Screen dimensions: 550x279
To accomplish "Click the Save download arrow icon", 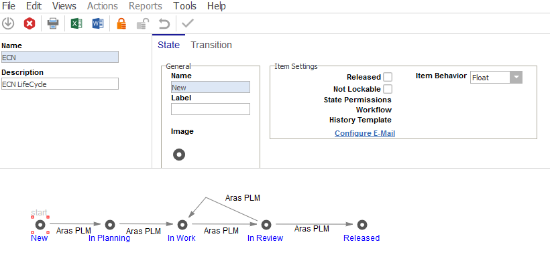I will [8, 24].
